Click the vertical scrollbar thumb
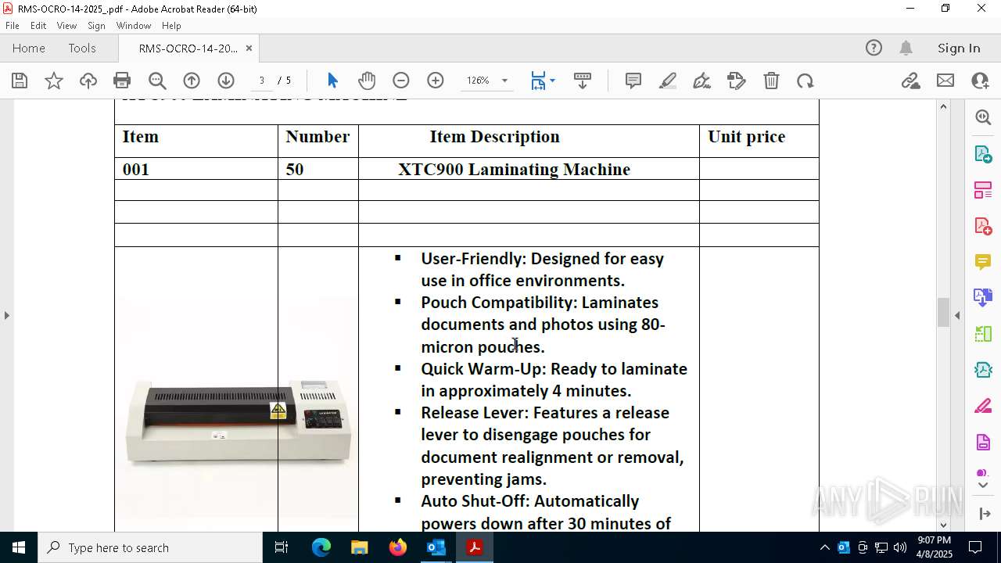This screenshot has height=563, width=1001. 943,313
